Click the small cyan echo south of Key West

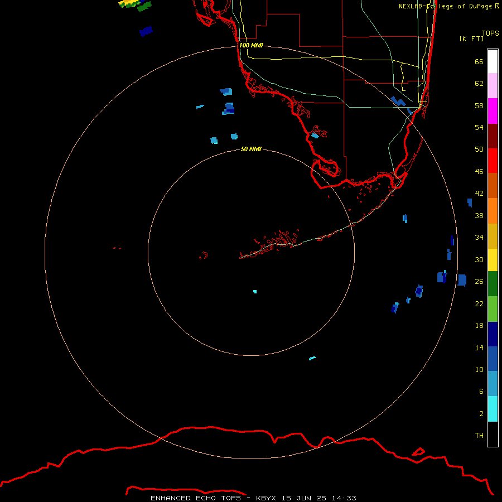click(255, 291)
